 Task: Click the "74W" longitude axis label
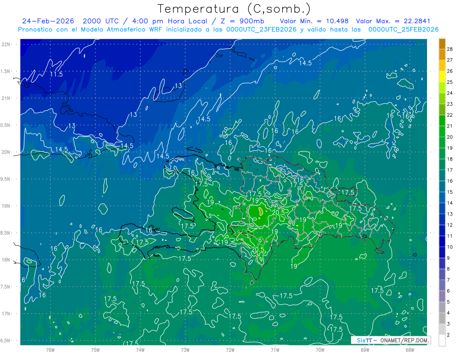140,350
